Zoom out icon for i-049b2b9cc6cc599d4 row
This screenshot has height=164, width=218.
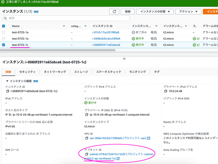tap(155, 38)
